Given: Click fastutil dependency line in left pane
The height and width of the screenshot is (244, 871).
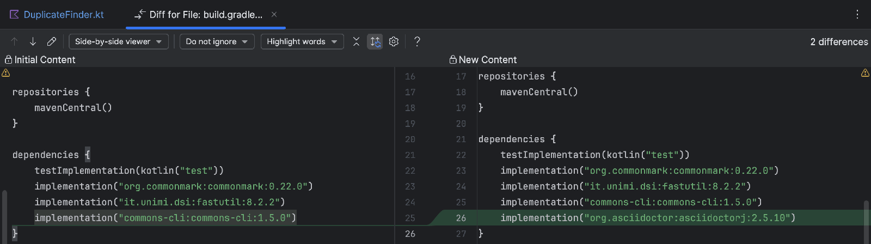Looking at the screenshot, I should 160,202.
